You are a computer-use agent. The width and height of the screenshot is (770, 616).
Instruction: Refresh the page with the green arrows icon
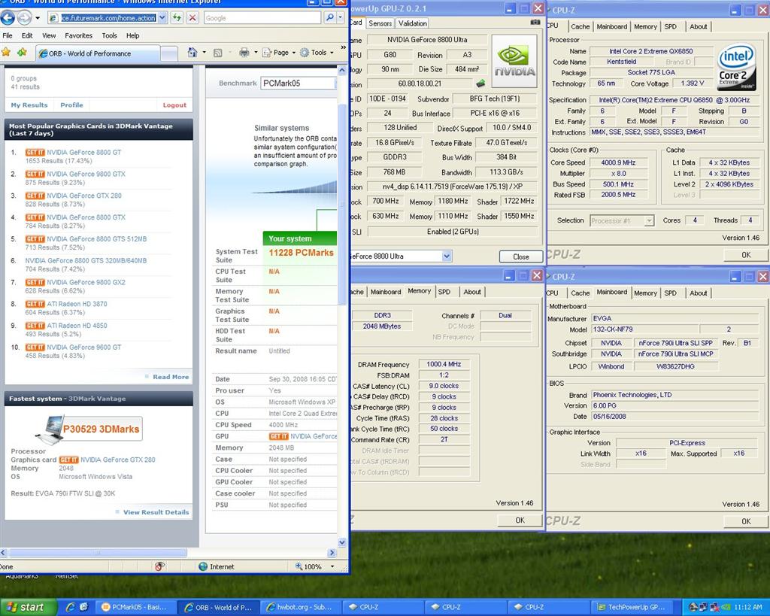[x=177, y=18]
